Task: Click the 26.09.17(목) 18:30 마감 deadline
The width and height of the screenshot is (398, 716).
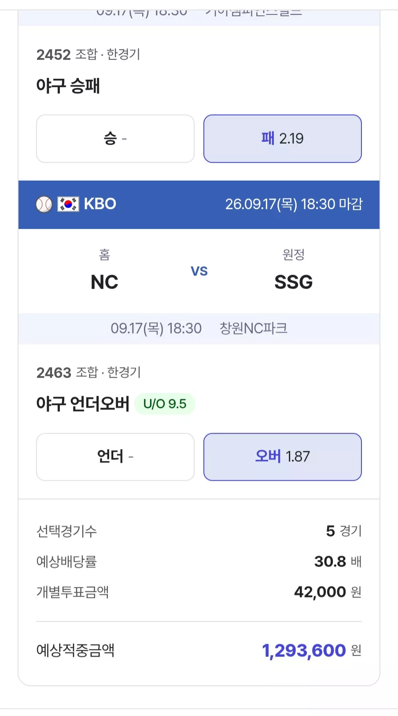Action: (x=294, y=204)
